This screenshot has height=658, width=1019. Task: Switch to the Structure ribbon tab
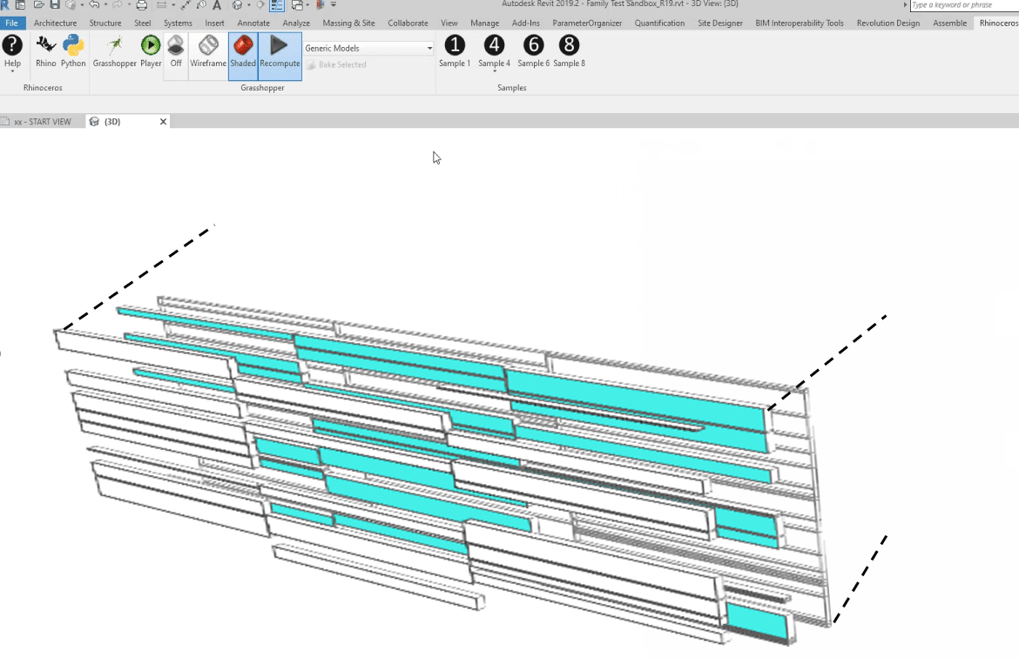coord(105,23)
